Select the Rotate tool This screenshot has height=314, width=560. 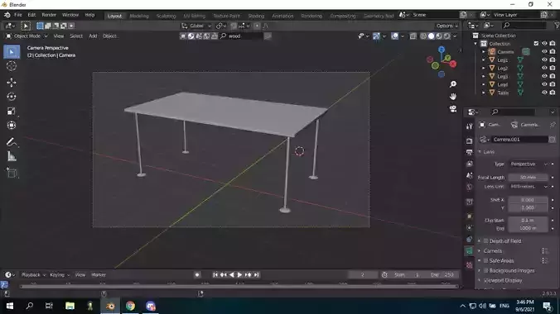click(12, 97)
